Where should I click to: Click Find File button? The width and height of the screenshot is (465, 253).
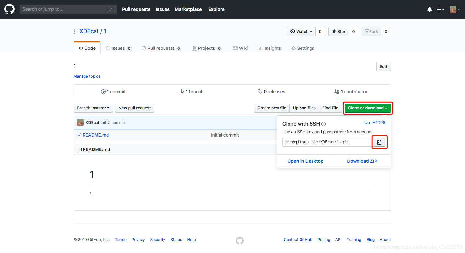coord(330,108)
